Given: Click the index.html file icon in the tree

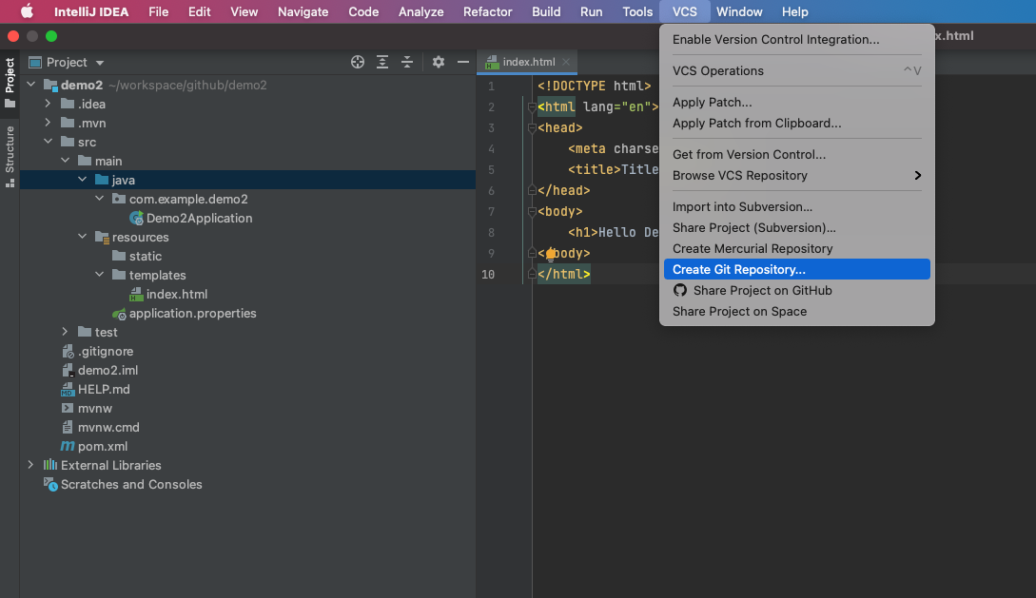Looking at the screenshot, I should [x=136, y=295].
